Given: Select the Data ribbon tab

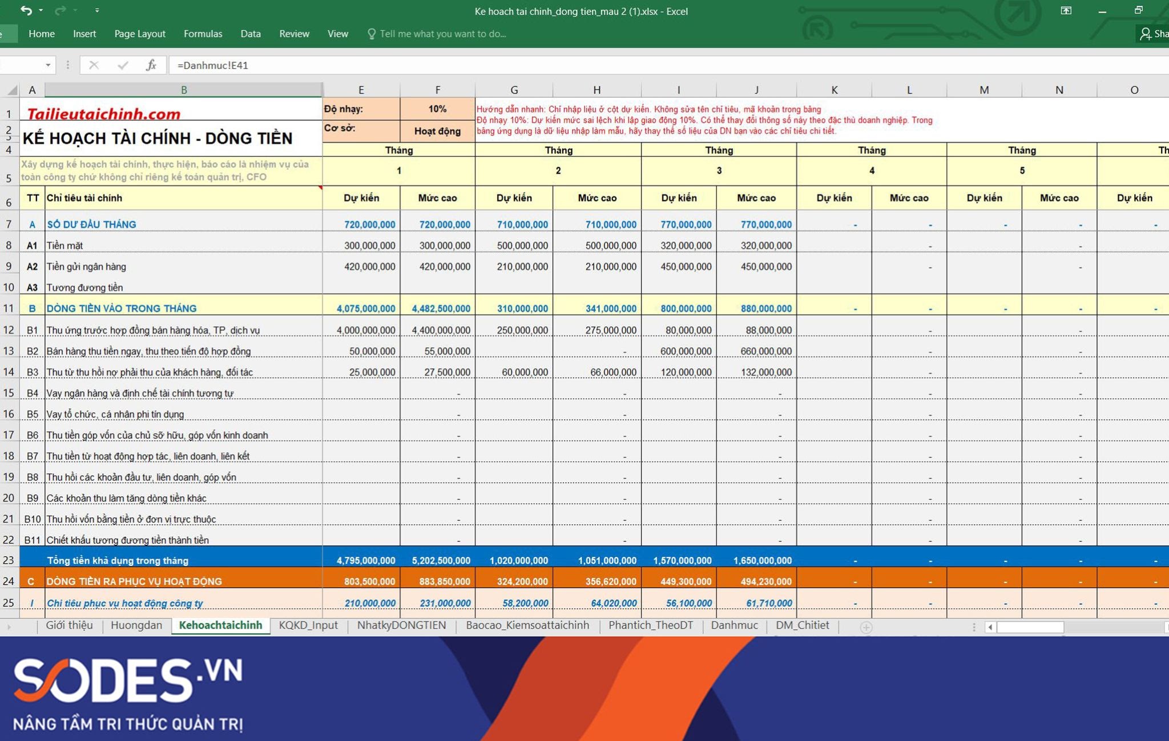Looking at the screenshot, I should click(x=251, y=34).
